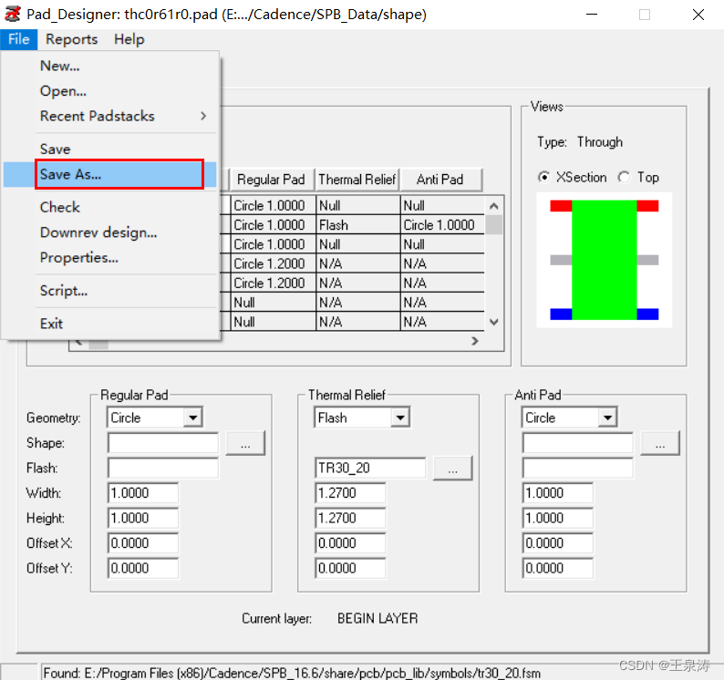
Task: Click browse button beside Regular Pad Shape field
Action: 244,444
